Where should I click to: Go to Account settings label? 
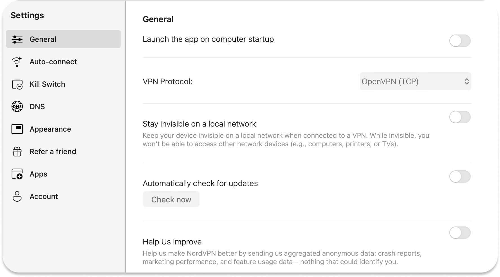click(x=44, y=196)
